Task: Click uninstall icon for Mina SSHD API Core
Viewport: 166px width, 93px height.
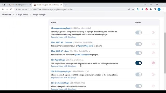Action: coord(153,53)
